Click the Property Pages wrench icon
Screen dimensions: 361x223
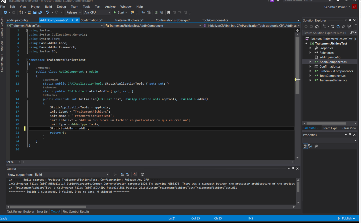tap(316, 146)
